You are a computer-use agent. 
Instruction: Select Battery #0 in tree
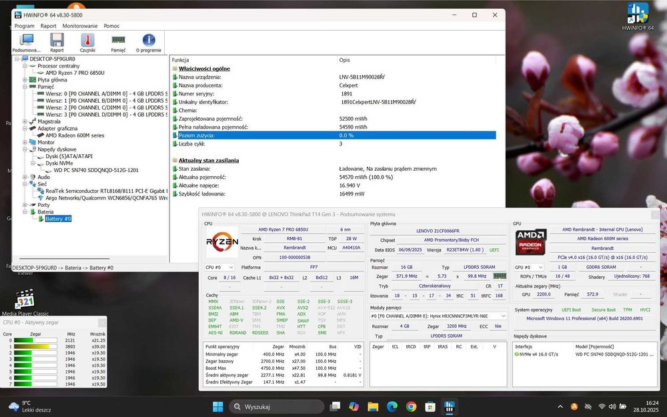pyautogui.click(x=58, y=219)
